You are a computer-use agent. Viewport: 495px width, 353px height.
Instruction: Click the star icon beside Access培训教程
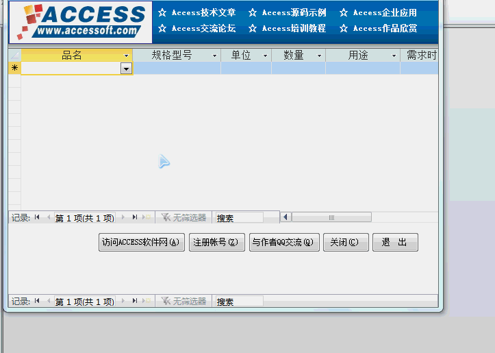pos(253,28)
